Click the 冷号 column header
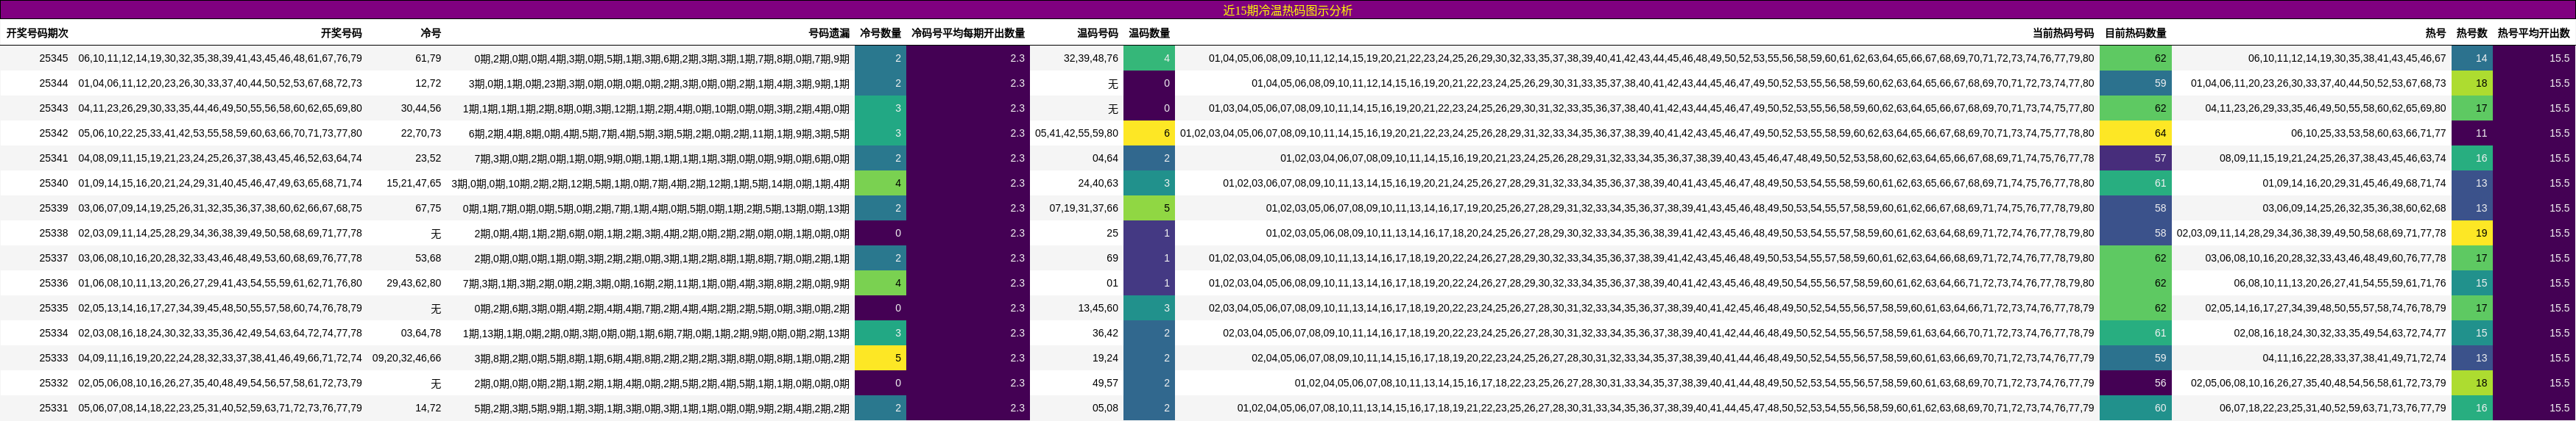Screen dimensions: 2576x421 coord(430,33)
